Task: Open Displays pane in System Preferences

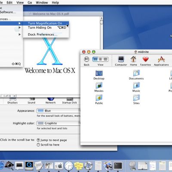Action: pyautogui.click(x=12, y=101)
